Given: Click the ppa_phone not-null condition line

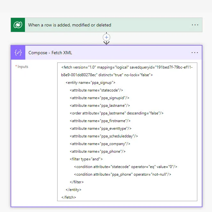Looking at the screenshot, I should tap(122, 174).
